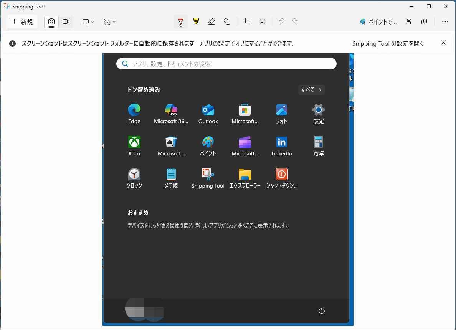The width and height of the screenshot is (456, 330).
Task: Open the snip shape mode dropdown
Action: 88,22
